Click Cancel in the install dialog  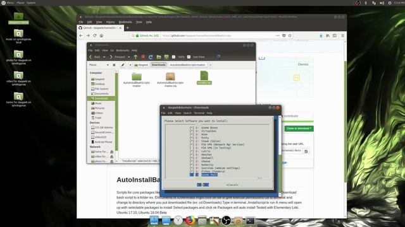pyautogui.click(x=232, y=185)
